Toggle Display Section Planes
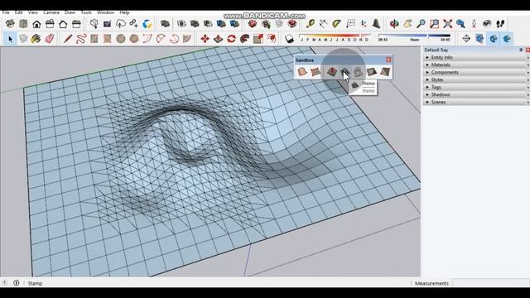Image resolution: width=530 pixels, height=298 pixels. click(479, 39)
